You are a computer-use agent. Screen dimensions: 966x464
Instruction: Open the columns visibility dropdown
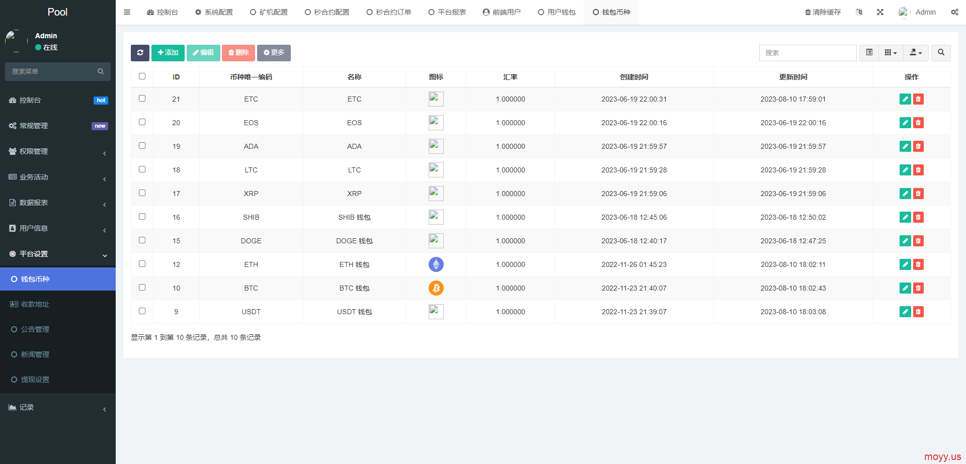tap(891, 53)
